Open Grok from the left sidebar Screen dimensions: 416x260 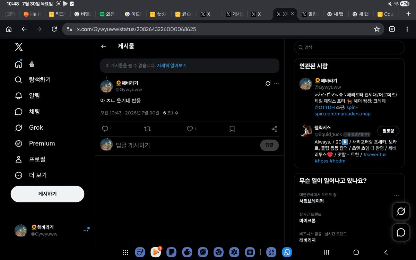[x=29, y=128]
